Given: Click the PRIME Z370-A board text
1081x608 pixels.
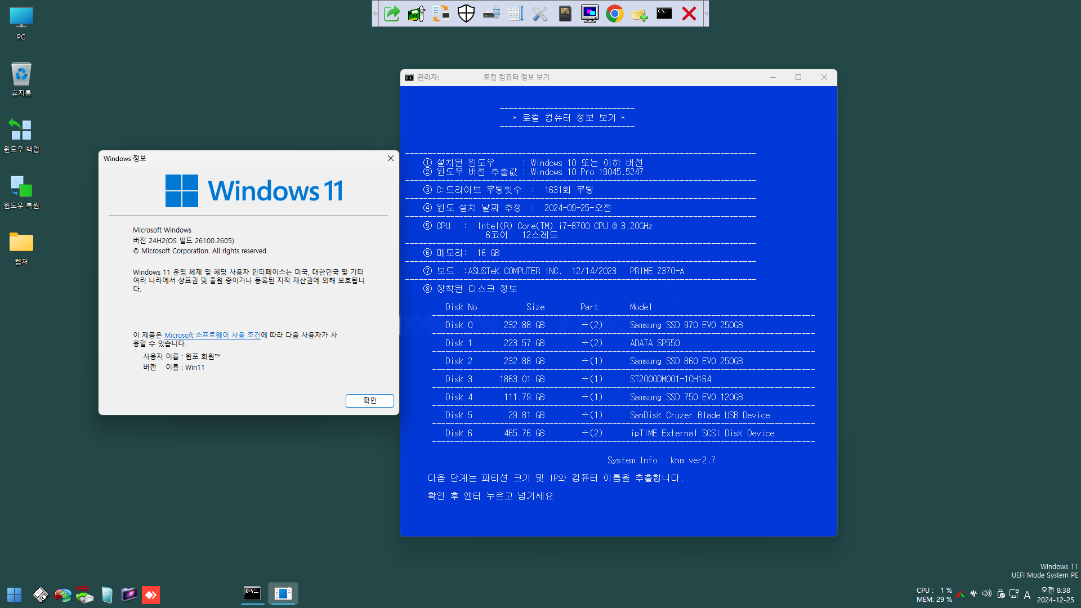Looking at the screenshot, I should coord(657,271).
